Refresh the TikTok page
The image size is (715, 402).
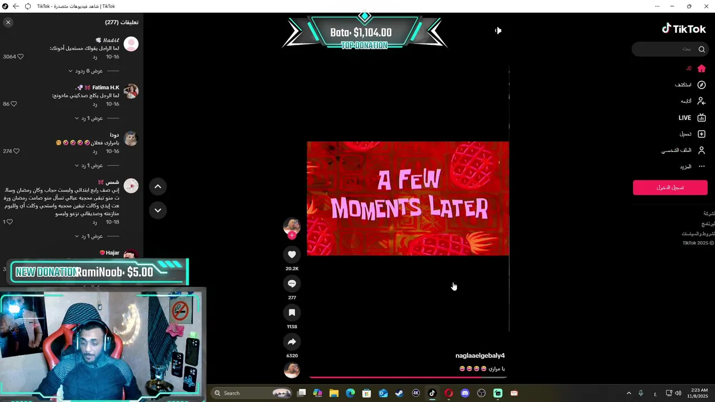pos(27,6)
